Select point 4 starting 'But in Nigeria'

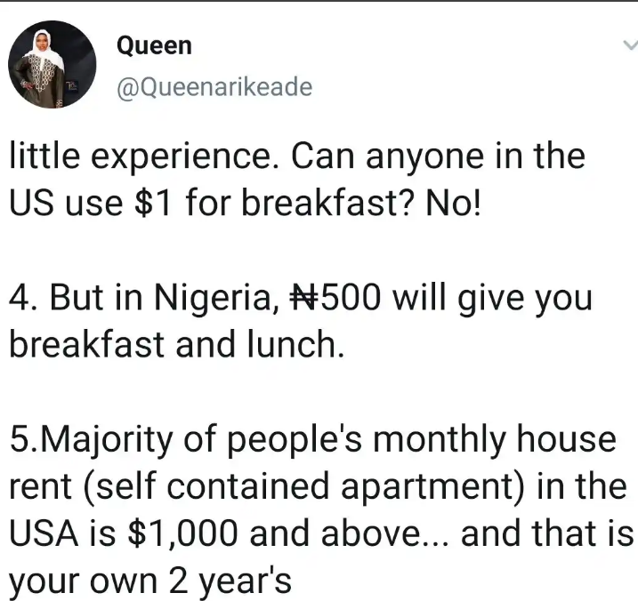coord(300,321)
